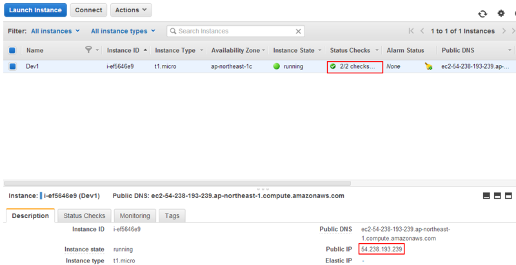Switch to the Monitoring tab
The width and height of the screenshot is (516, 265).
135,216
